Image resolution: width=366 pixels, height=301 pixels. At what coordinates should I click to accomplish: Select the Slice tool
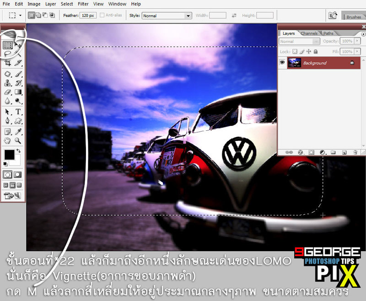pyautogui.click(x=18, y=63)
